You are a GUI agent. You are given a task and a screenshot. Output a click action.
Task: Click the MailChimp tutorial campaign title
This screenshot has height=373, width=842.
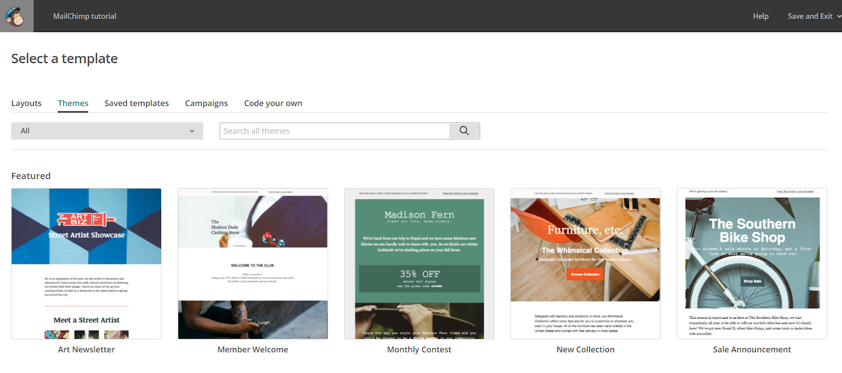click(x=85, y=16)
